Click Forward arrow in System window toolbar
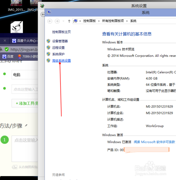This screenshot has width=176, height=180. point(57,21)
